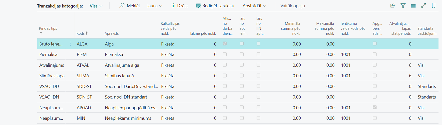Open the three-dot menu on the ALGA row

click(70, 44)
